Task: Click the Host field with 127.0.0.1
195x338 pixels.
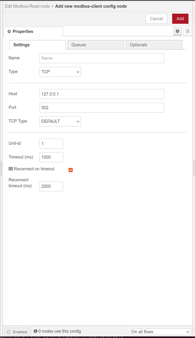Action: pyautogui.click(x=102, y=94)
